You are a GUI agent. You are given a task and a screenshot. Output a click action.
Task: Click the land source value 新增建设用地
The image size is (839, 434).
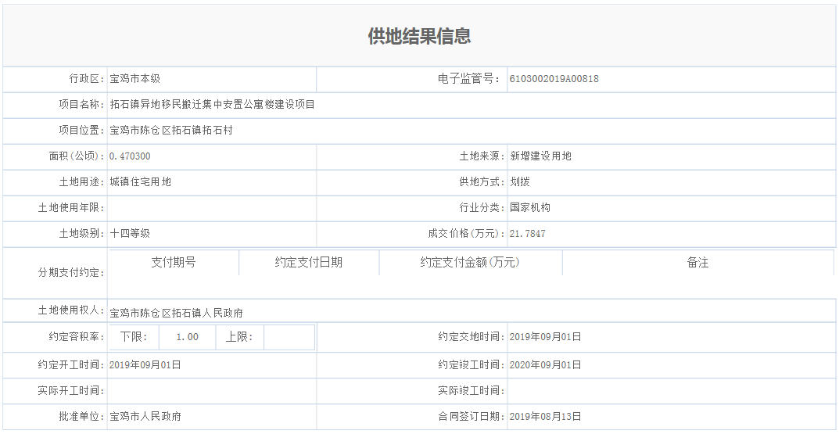540,156
